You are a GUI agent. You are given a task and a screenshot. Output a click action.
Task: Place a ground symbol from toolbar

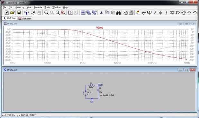(144, 13)
